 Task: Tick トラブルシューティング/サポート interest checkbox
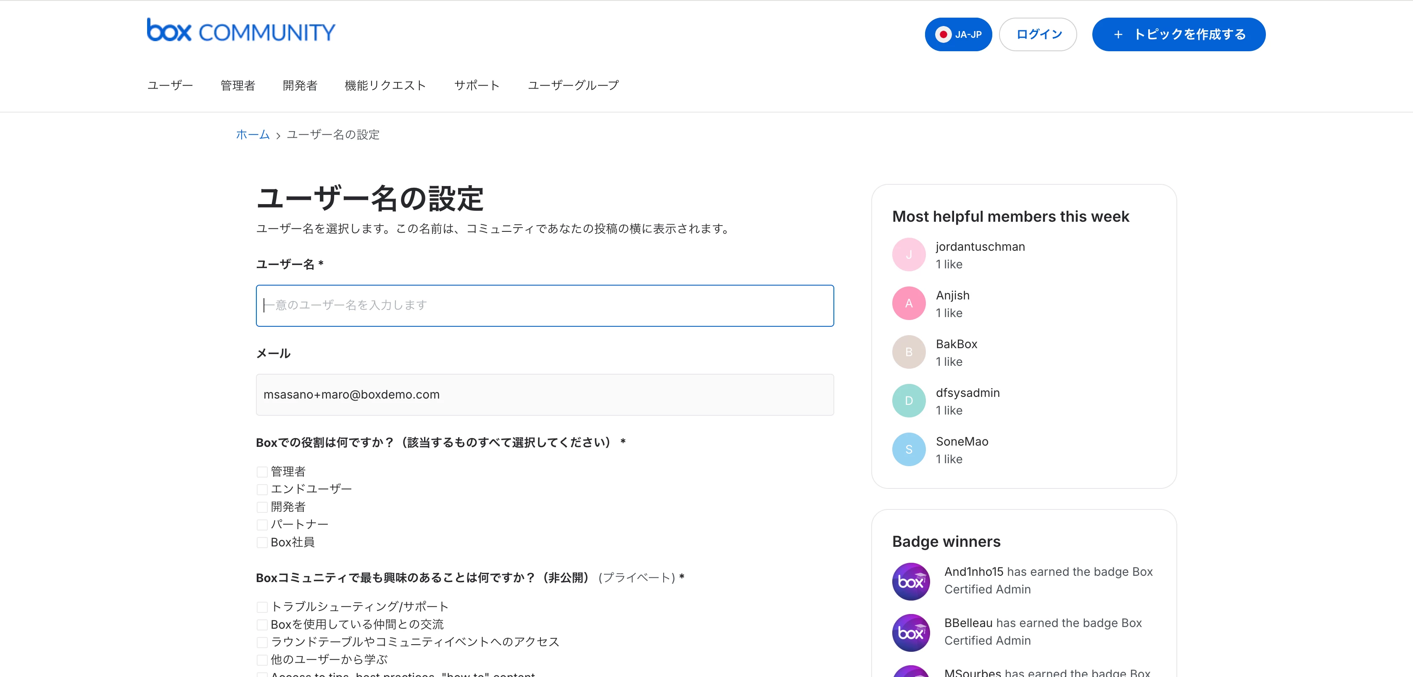(x=262, y=607)
